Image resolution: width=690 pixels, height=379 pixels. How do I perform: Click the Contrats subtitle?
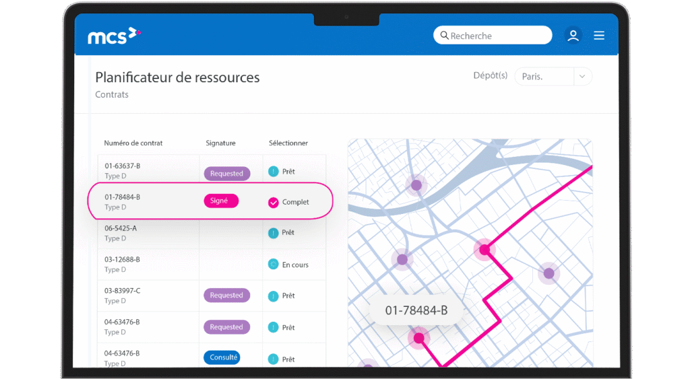pos(112,94)
